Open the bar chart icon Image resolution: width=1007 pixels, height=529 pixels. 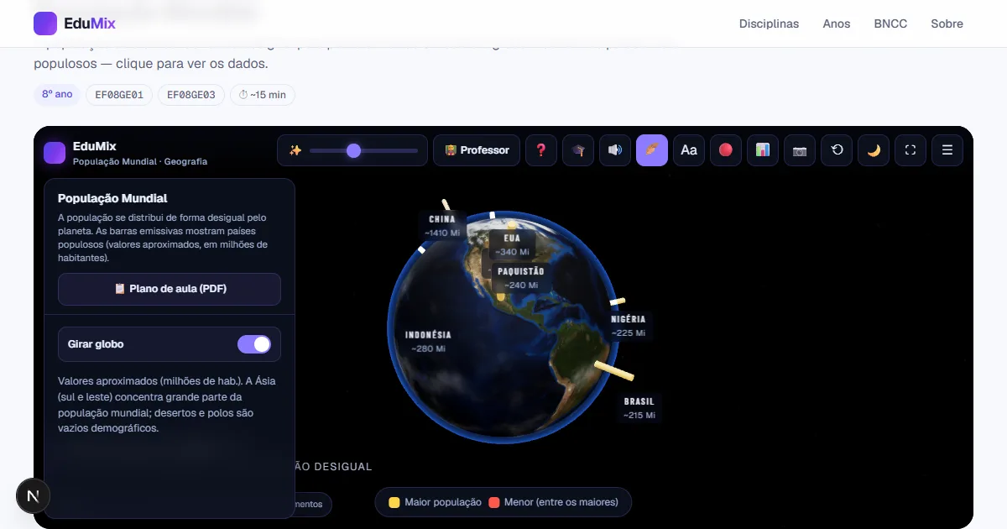(763, 150)
